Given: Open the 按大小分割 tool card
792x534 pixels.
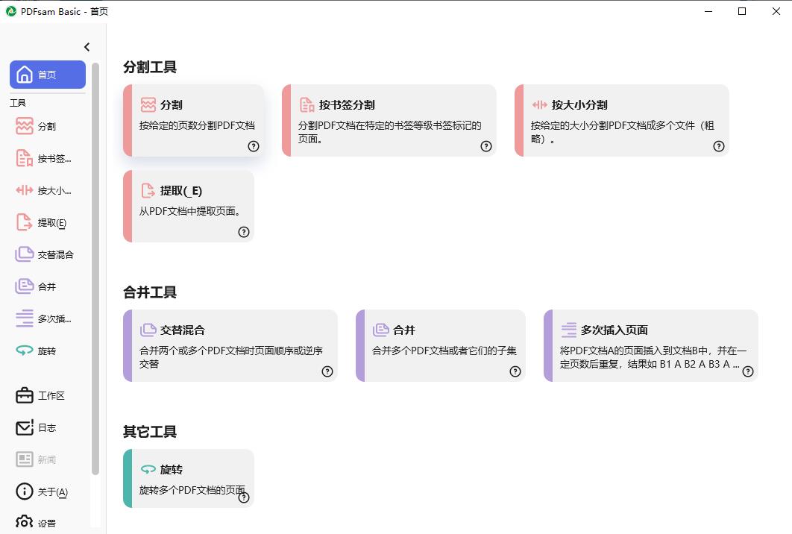Looking at the screenshot, I should [621, 120].
